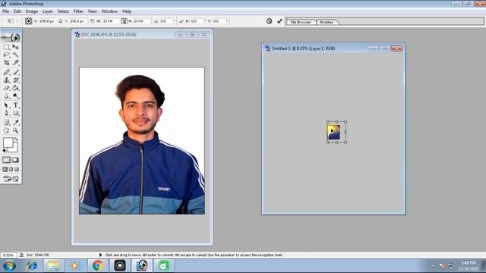Viewport: 486px width, 273px height.
Task: Select the Type tool
Action: point(15,105)
